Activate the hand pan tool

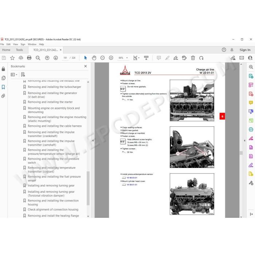(94, 58)
